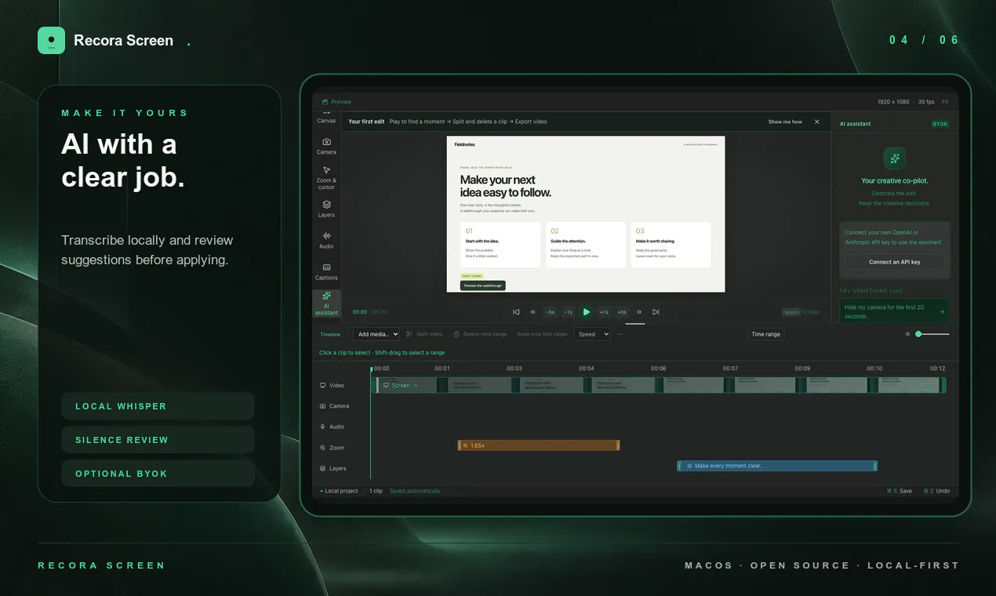This screenshot has height=596, width=996.
Task: Click the timeline zoom magnifier icon
Action: 908,334
